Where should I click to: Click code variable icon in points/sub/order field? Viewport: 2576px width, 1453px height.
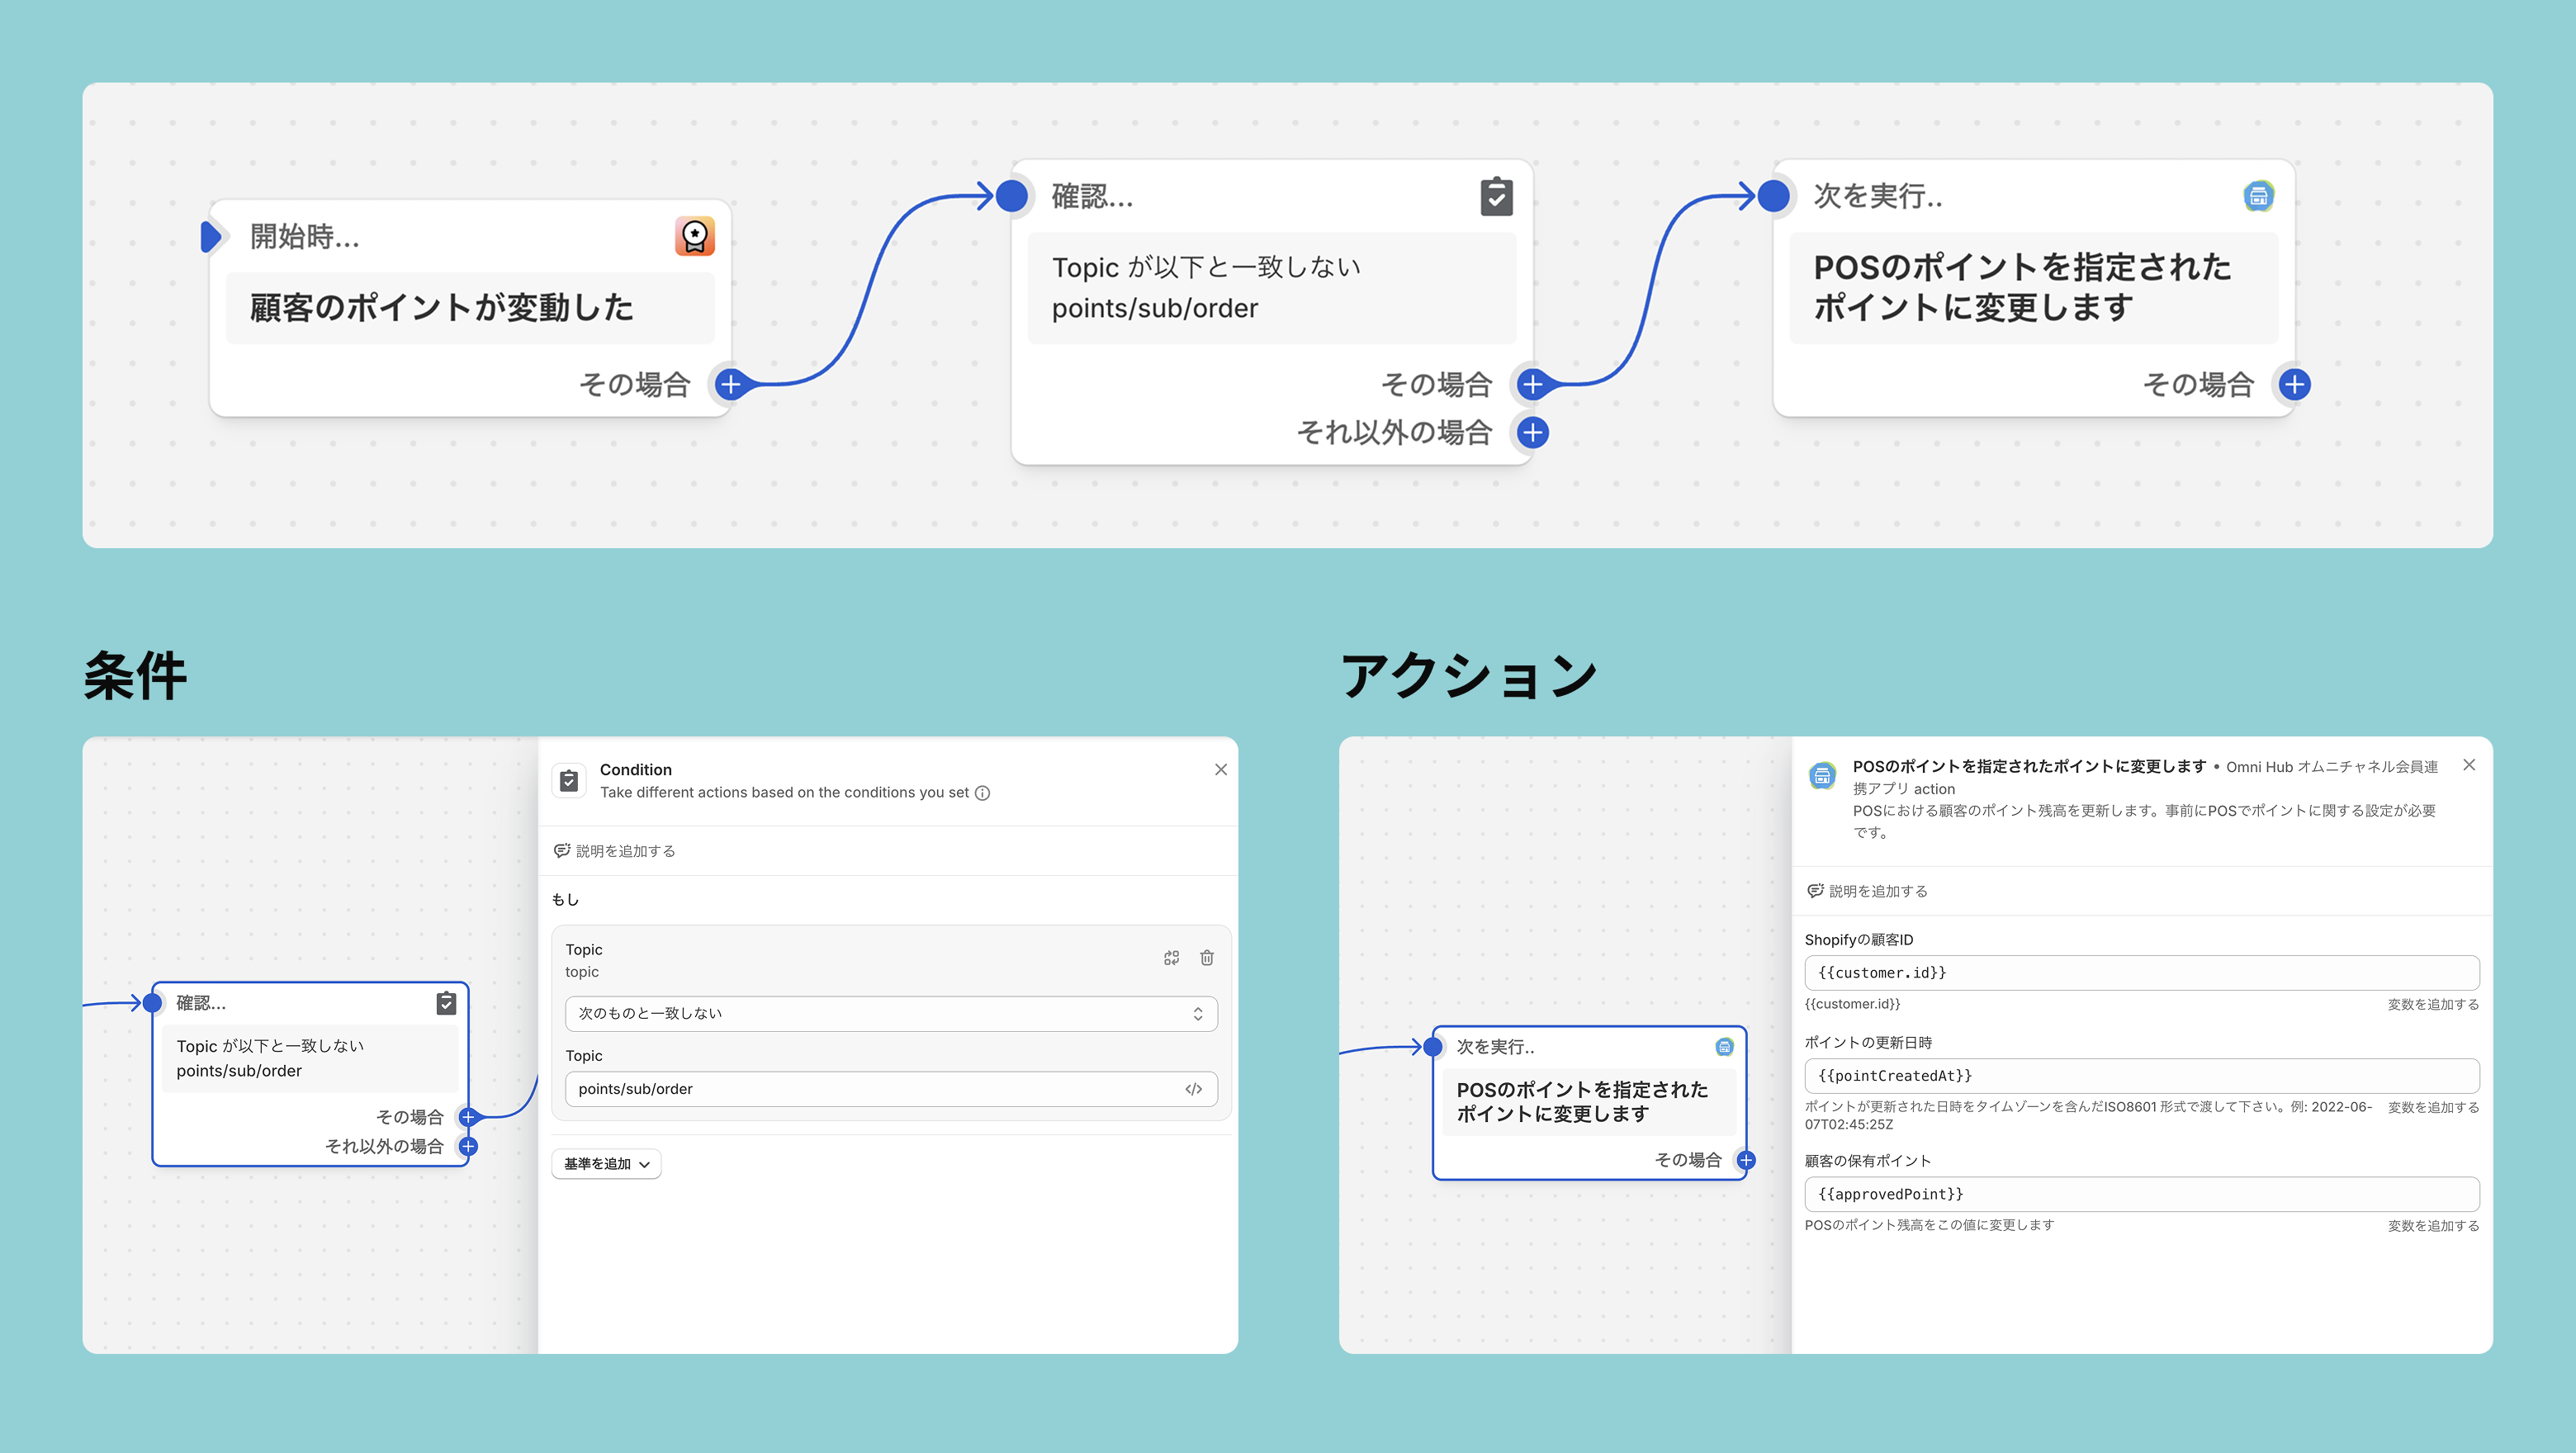1193,1089
